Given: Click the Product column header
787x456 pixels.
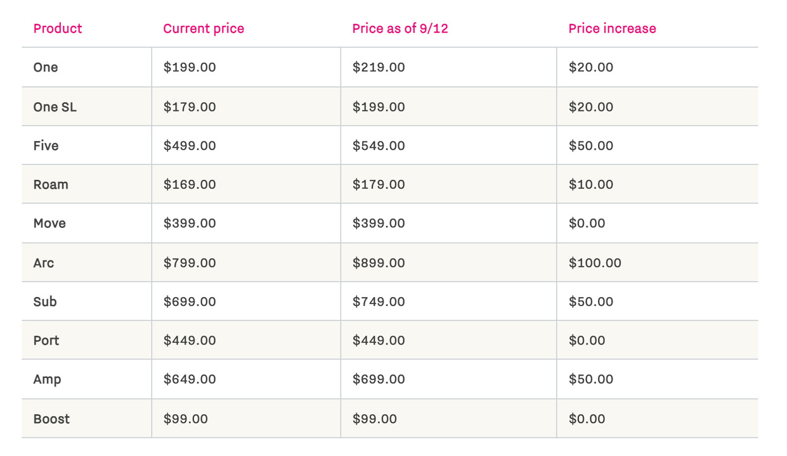Looking at the screenshot, I should [58, 28].
